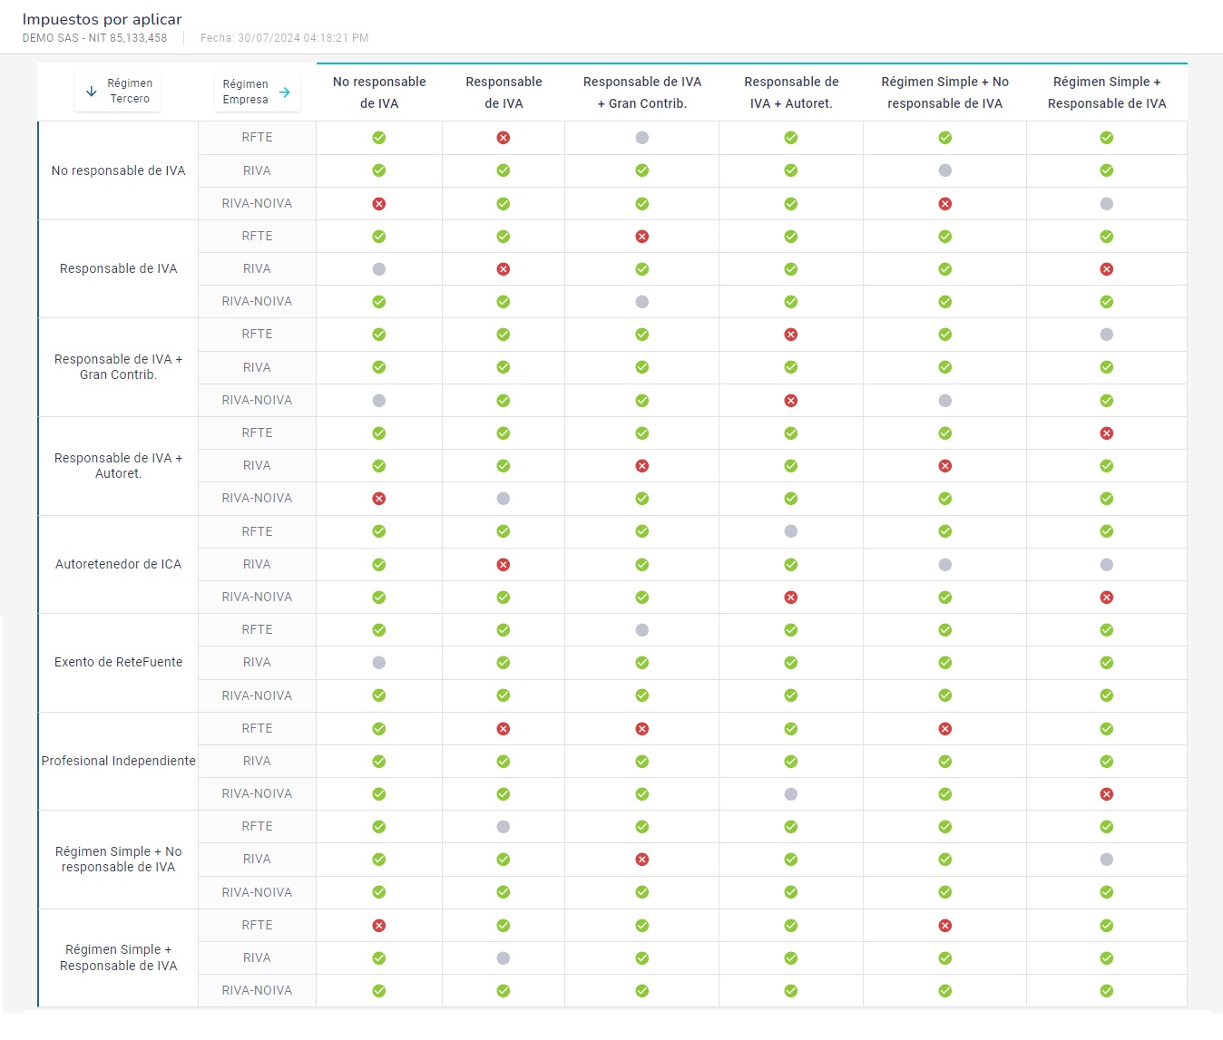This screenshot has width=1223, height=1040.
Task: Click gray dot in tercero Gran Contrib. RFTE row
Action: click(x=1107, y=334)
